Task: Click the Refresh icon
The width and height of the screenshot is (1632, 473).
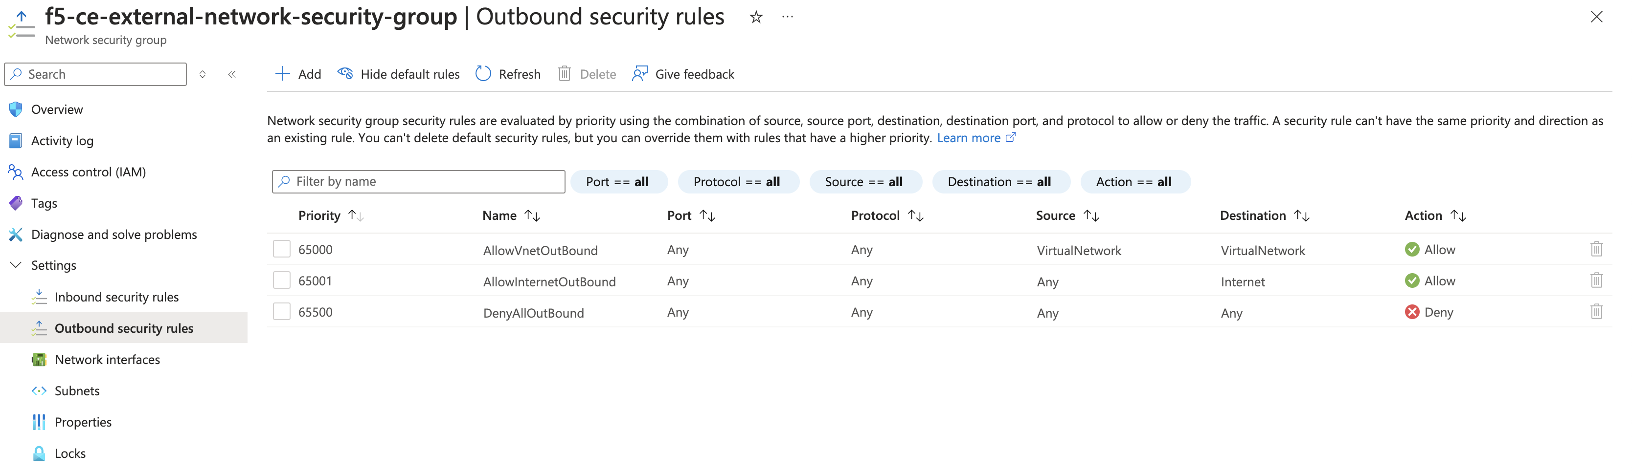Action: click(483, 73)
